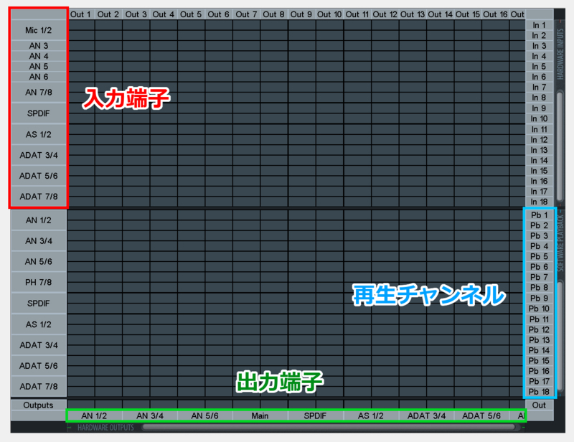Screen dimensions: 574x442
Task: Click the Outputs label at bottom left
Action: tap(37, 405)
